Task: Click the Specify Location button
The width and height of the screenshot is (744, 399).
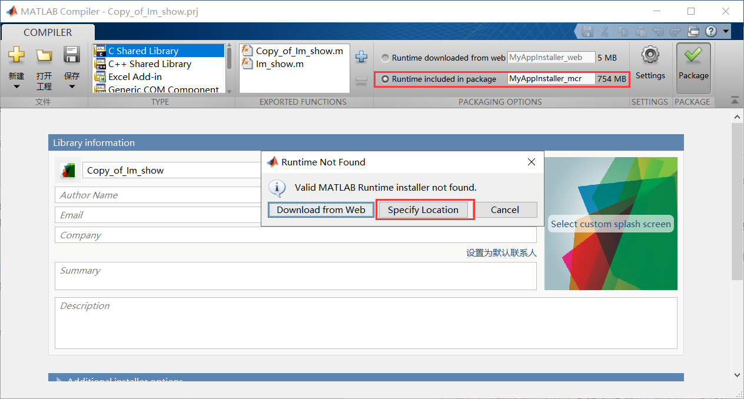Action: 424,210
